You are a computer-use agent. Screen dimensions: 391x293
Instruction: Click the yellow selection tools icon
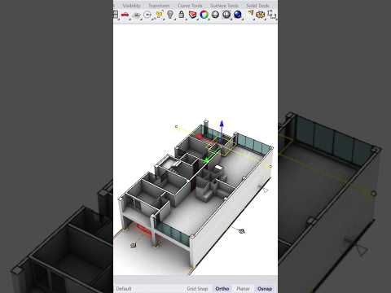160,15
